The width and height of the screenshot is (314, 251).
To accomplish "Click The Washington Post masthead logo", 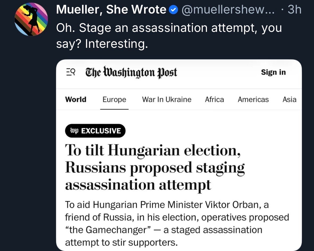I will (131, 72).
